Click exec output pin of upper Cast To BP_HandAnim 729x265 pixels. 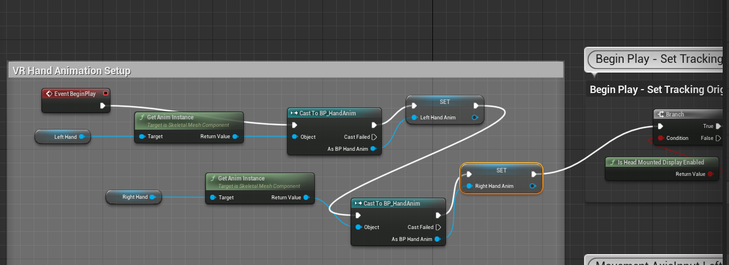pos(374,125)
